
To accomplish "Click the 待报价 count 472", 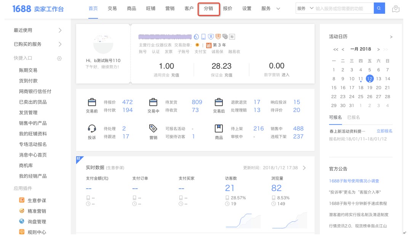I will [x=127, y=102].
